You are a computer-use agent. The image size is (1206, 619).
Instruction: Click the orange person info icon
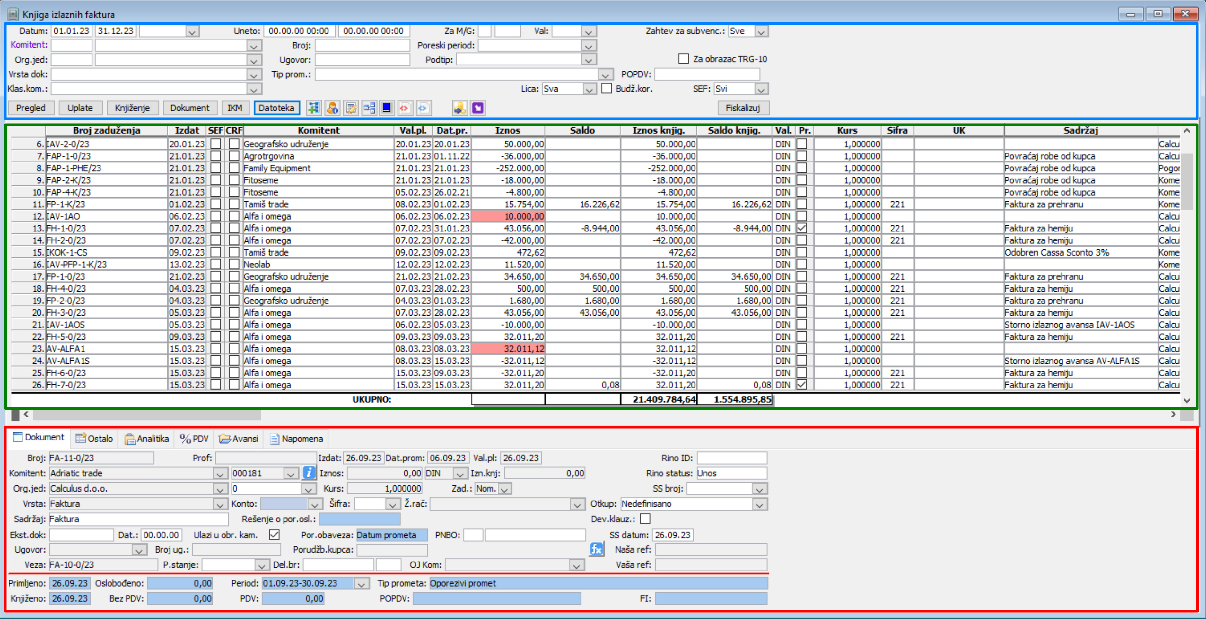pos(332,108)
